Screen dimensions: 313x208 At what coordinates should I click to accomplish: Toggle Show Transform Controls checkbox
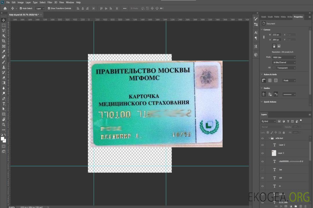tap(49, 8)
